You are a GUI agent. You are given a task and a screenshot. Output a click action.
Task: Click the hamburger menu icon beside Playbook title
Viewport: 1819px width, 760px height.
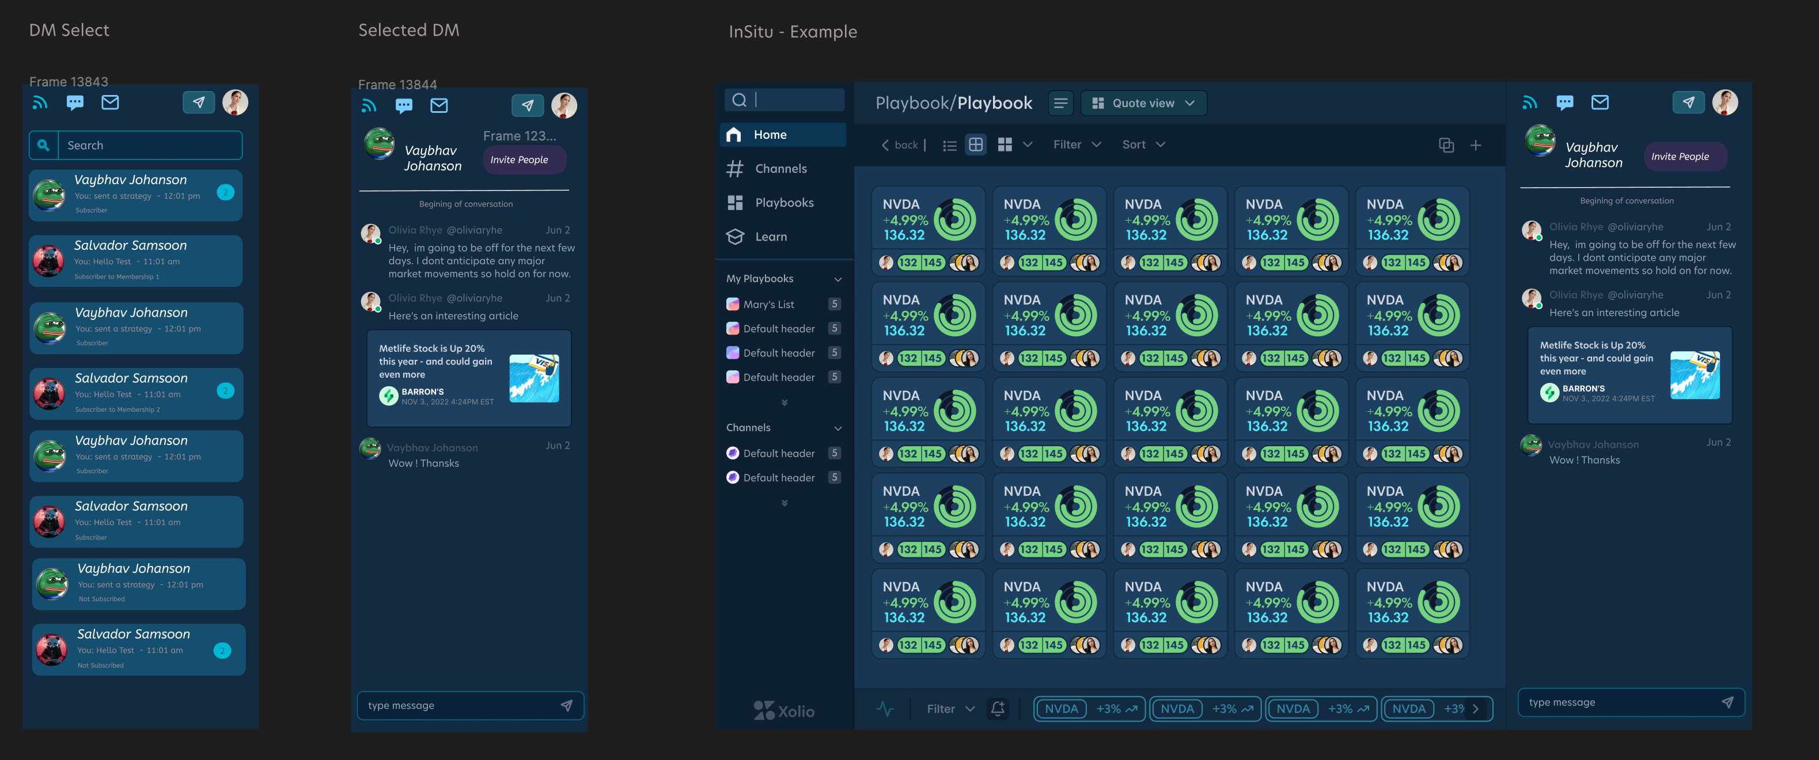pyautogui.click(x=1060, y=104)
